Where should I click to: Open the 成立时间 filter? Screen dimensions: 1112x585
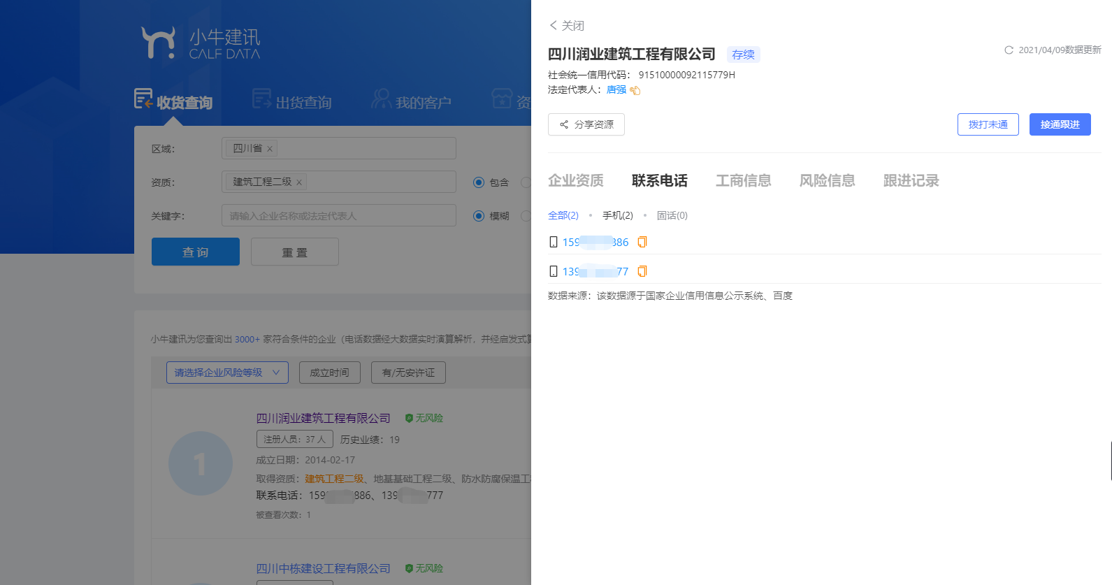coord(330,373)
